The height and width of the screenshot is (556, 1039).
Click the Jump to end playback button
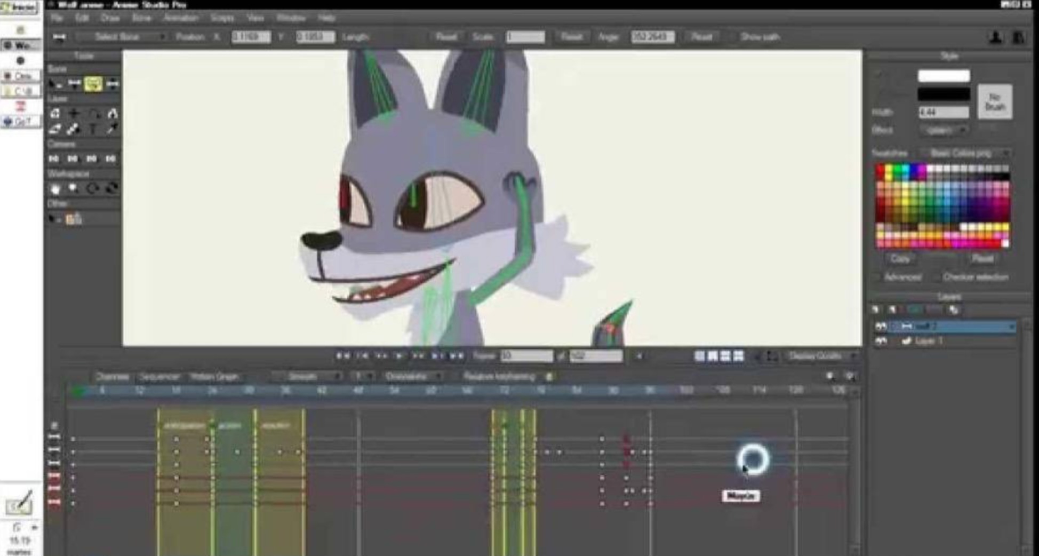click(x=457, y=356)
